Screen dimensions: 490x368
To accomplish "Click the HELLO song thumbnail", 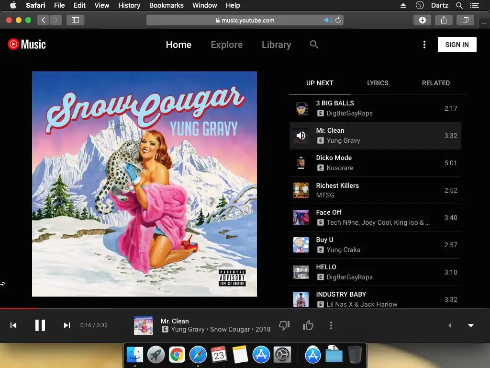I will (301, 272).
